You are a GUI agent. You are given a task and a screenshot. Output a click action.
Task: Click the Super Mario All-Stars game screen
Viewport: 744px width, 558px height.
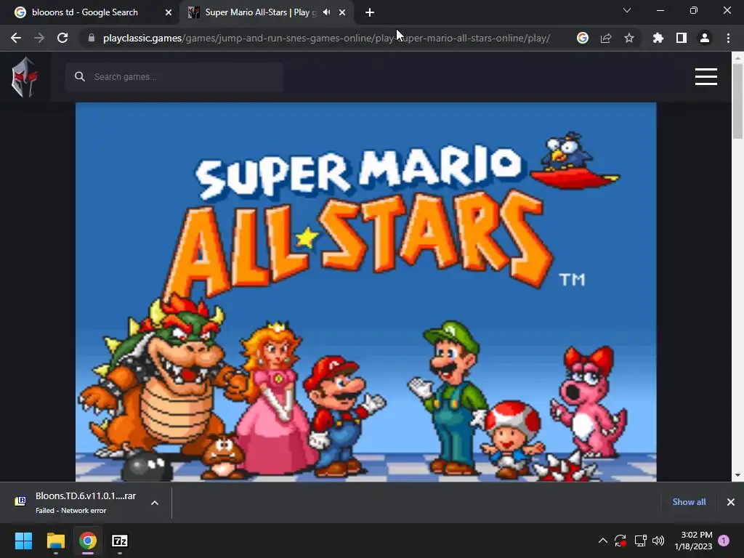click(x=366, y=292)
